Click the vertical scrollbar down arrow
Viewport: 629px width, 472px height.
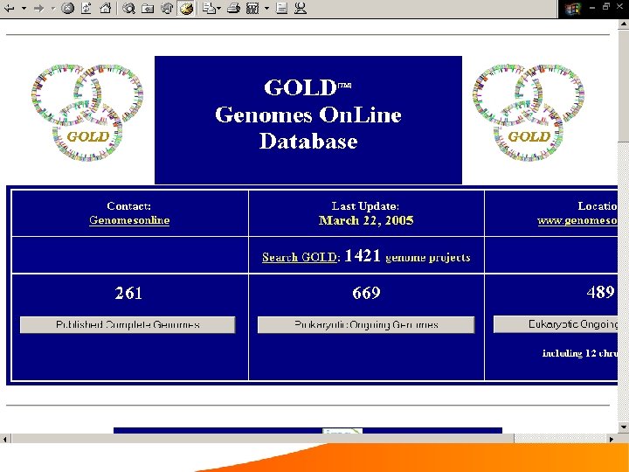click(624, 427)
